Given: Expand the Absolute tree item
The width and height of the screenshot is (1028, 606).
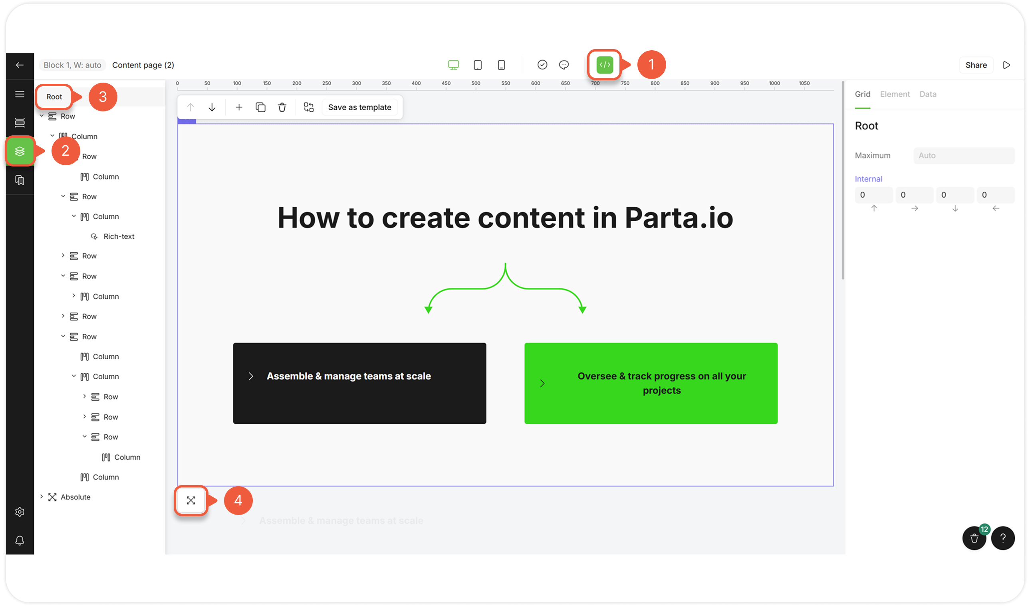Looking at the screenshot, I should pyautogui.click(x=42, y=497).
